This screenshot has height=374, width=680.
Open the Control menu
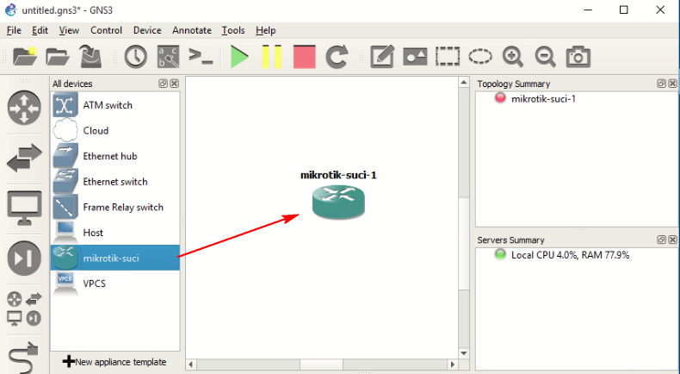106,30
